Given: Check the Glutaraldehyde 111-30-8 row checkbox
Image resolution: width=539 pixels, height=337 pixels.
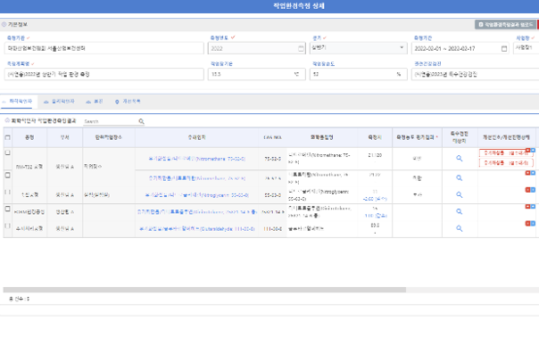Looking at the screenshot, I should click(x=7, y=226).
